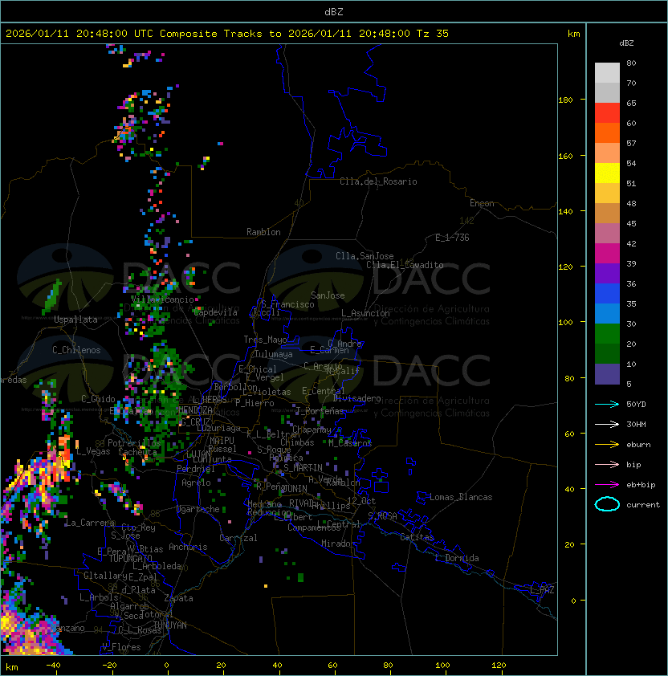Click the cyan current ellipse symbol
The width and height of the screenshot is (668, 676).
click(607, 504)
